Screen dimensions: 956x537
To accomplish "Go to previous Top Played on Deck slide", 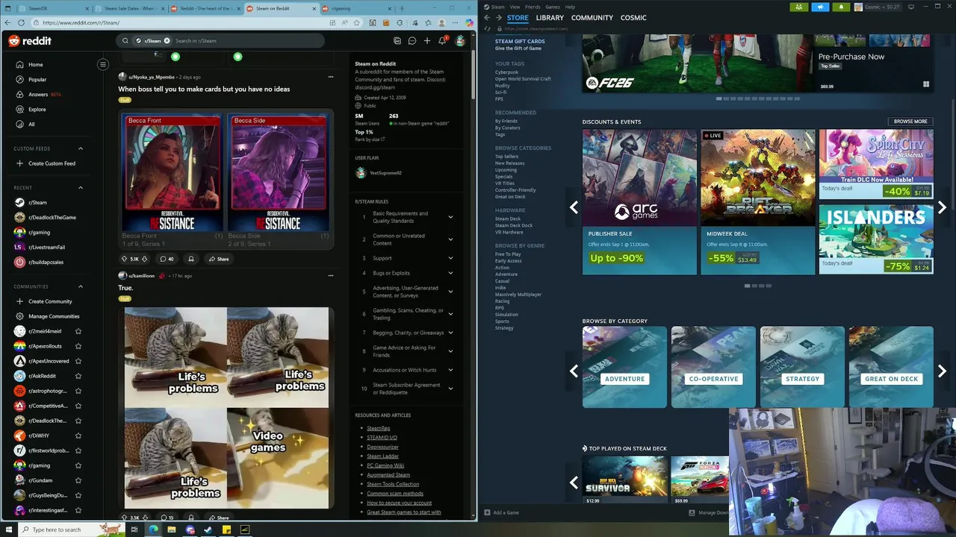I will [574, 483].
